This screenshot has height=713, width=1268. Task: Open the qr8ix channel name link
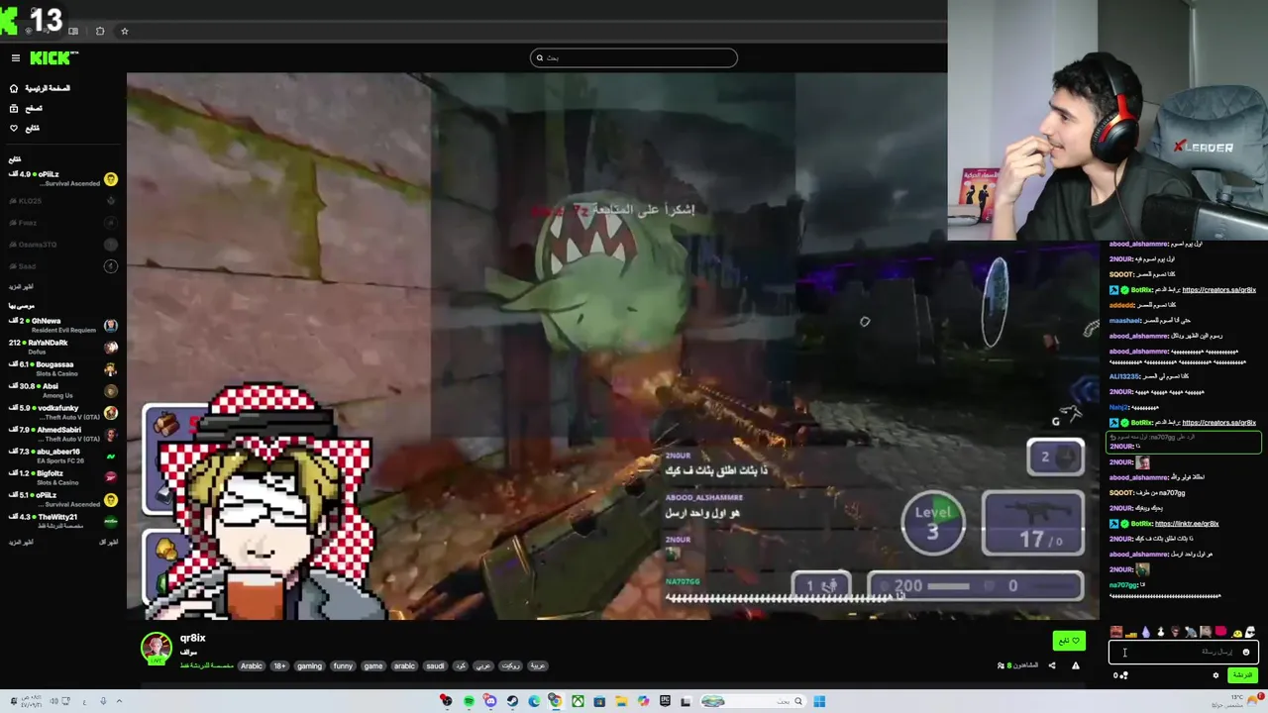point(193,638)
